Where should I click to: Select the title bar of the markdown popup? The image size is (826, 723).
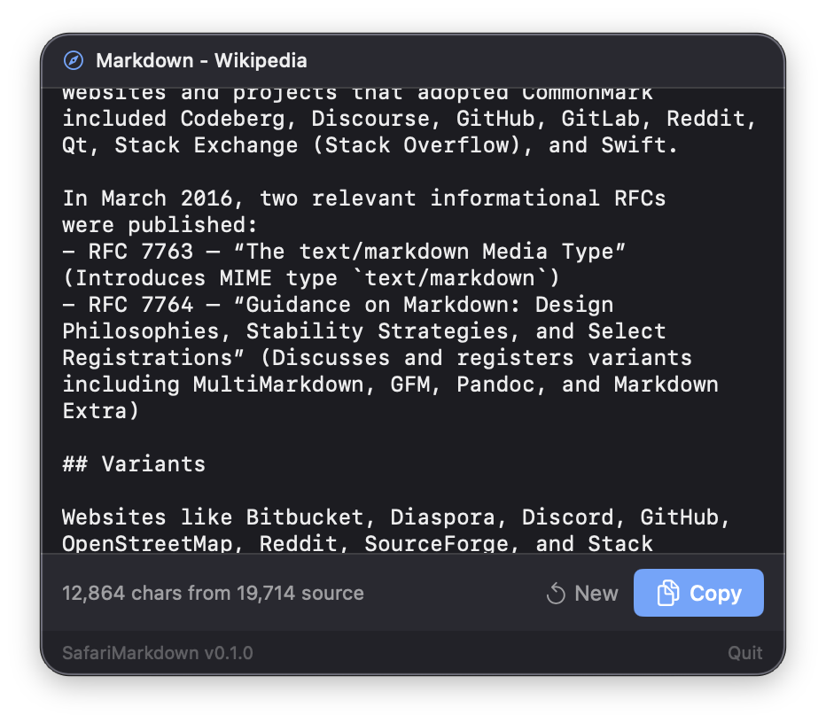413,61
